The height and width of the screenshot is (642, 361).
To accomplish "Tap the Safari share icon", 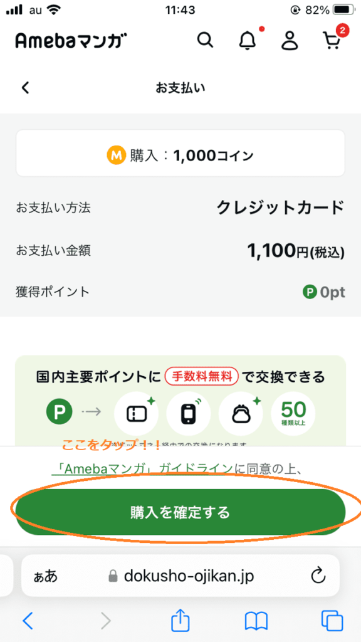I will click(180, 620).
